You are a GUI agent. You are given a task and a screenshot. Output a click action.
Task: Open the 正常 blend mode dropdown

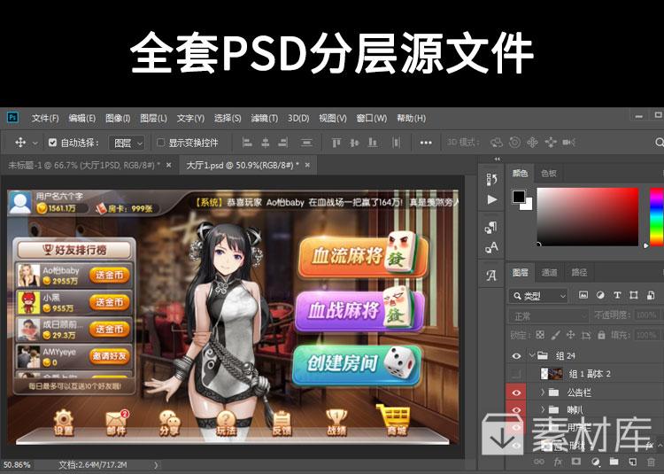coord(548,315)
